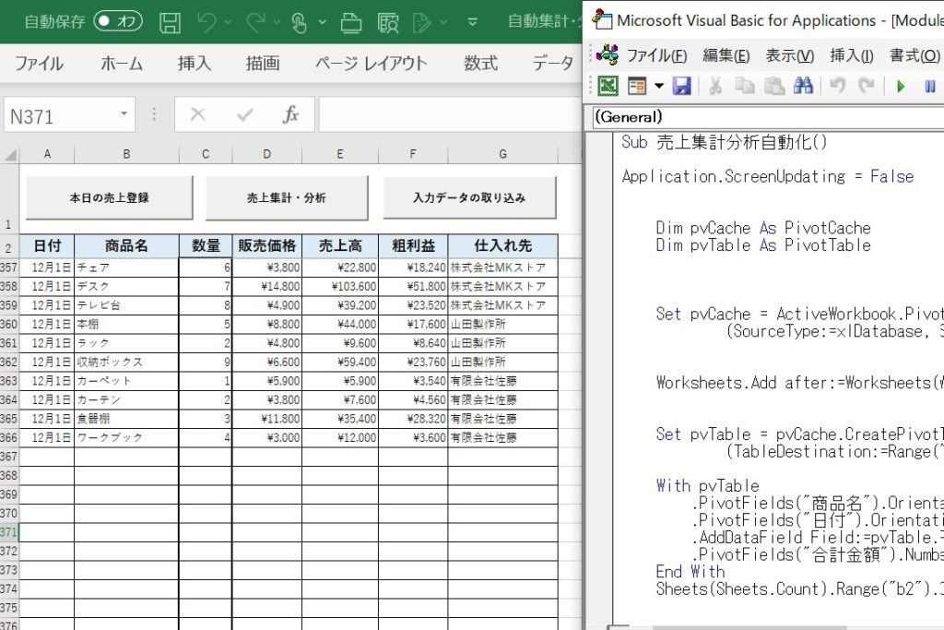944x630 pixels.
Task: Click the Break pause icon in VBA toolbar
Action: tap(930, 87)
